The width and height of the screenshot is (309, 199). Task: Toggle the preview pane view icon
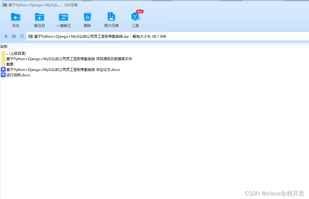pyautogui.click(x=13, y=36)
